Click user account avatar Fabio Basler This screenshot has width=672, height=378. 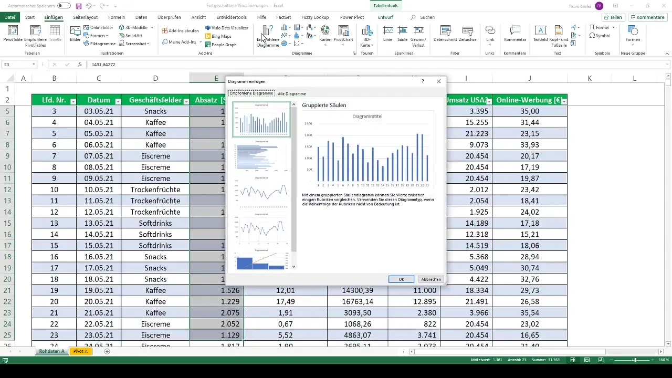tap(599, 6)
